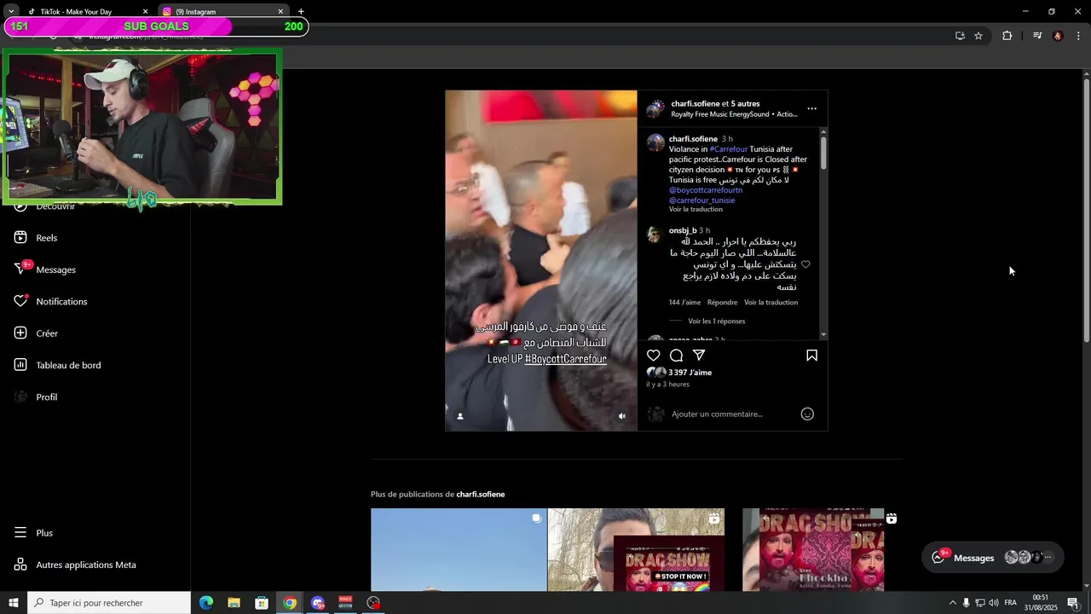Open the @boycottcarrefourtn mention

[x=706, y=190]
